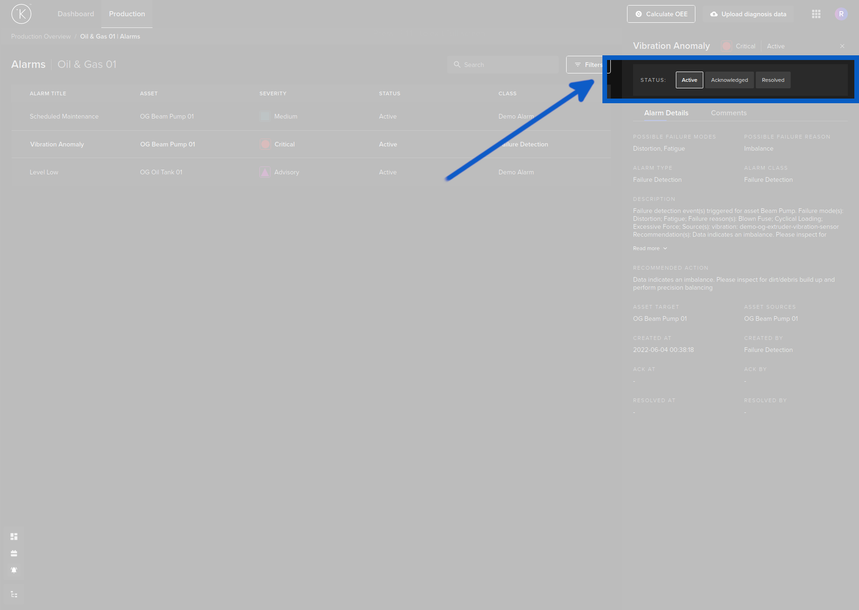
Task: Open the calendar icon in the left sidebar
Action: 14,553
